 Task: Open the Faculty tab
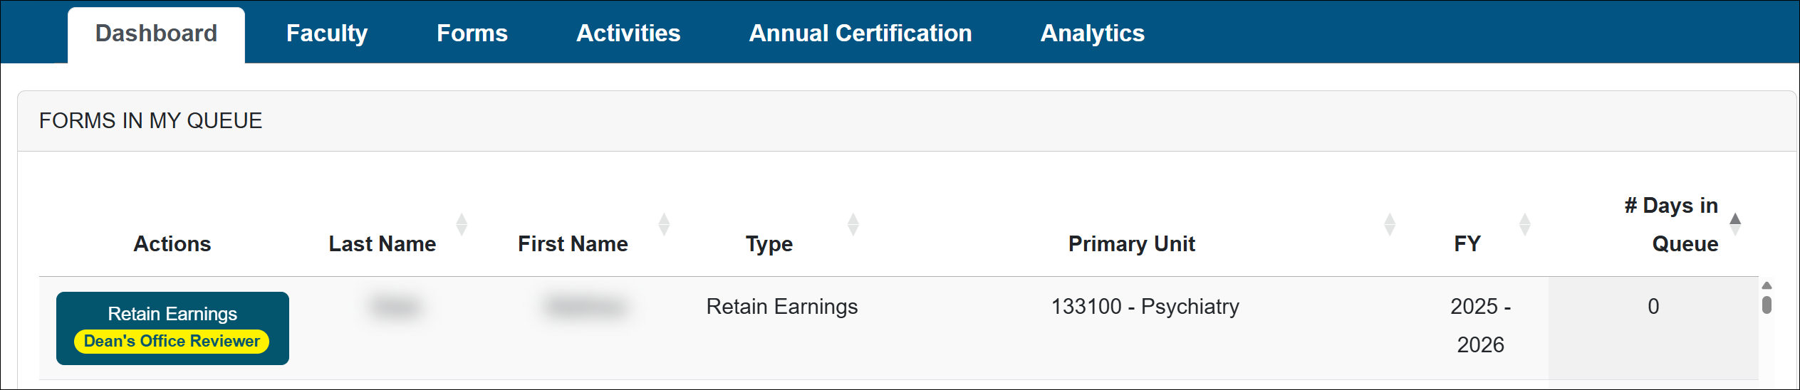326,33
